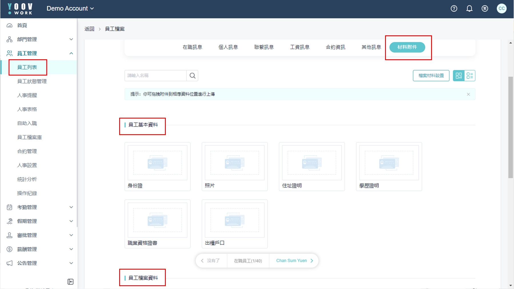Click the help question mark icon
Screen dimensions: 514x289
point(454,9)
